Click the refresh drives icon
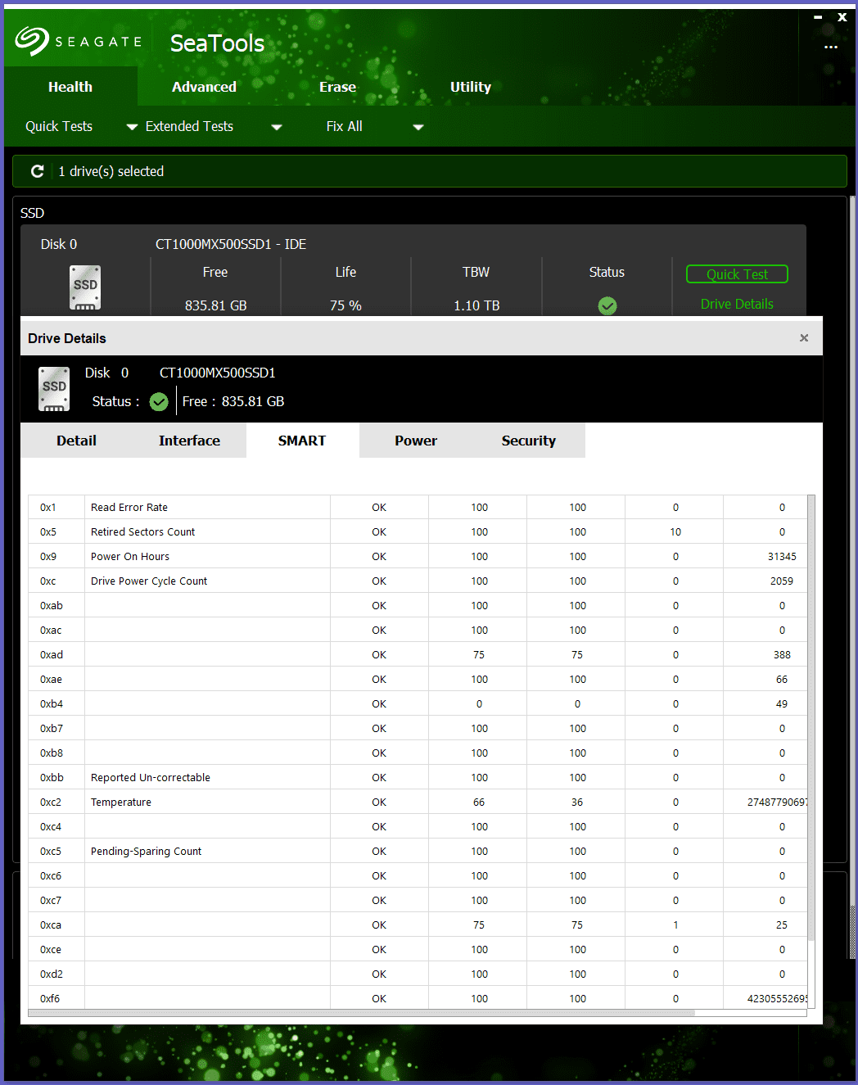The height and width of the screenshot is (1085, 858). [x=37, y=171]
